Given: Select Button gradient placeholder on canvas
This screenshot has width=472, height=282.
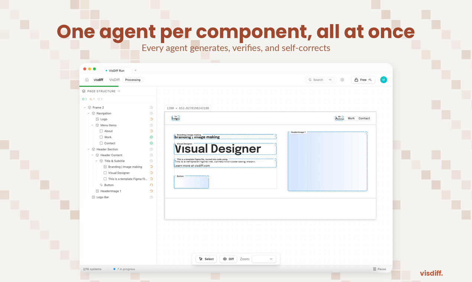Looking at the screenshot, I should (191, 182).
